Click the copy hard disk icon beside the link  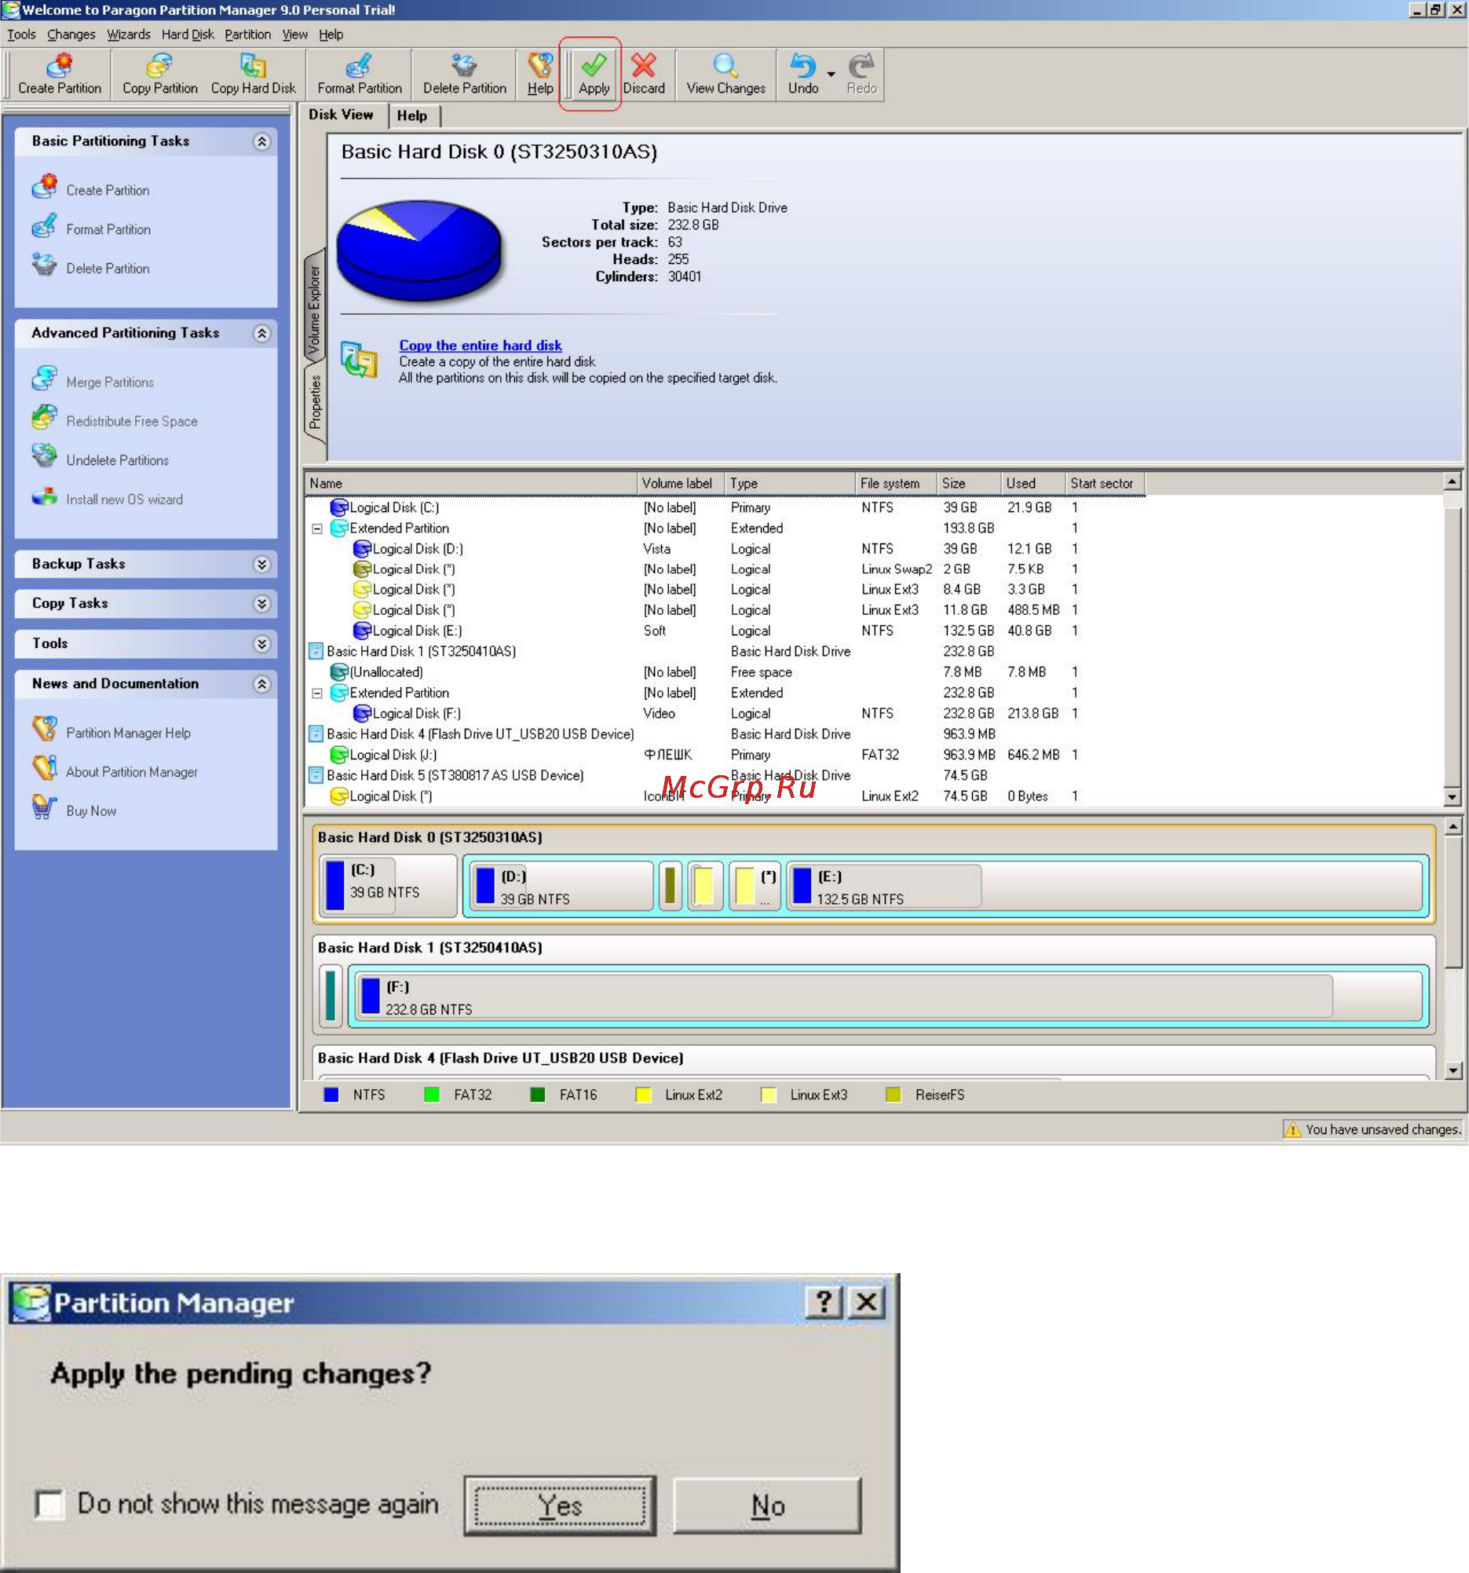coord(359,360)
